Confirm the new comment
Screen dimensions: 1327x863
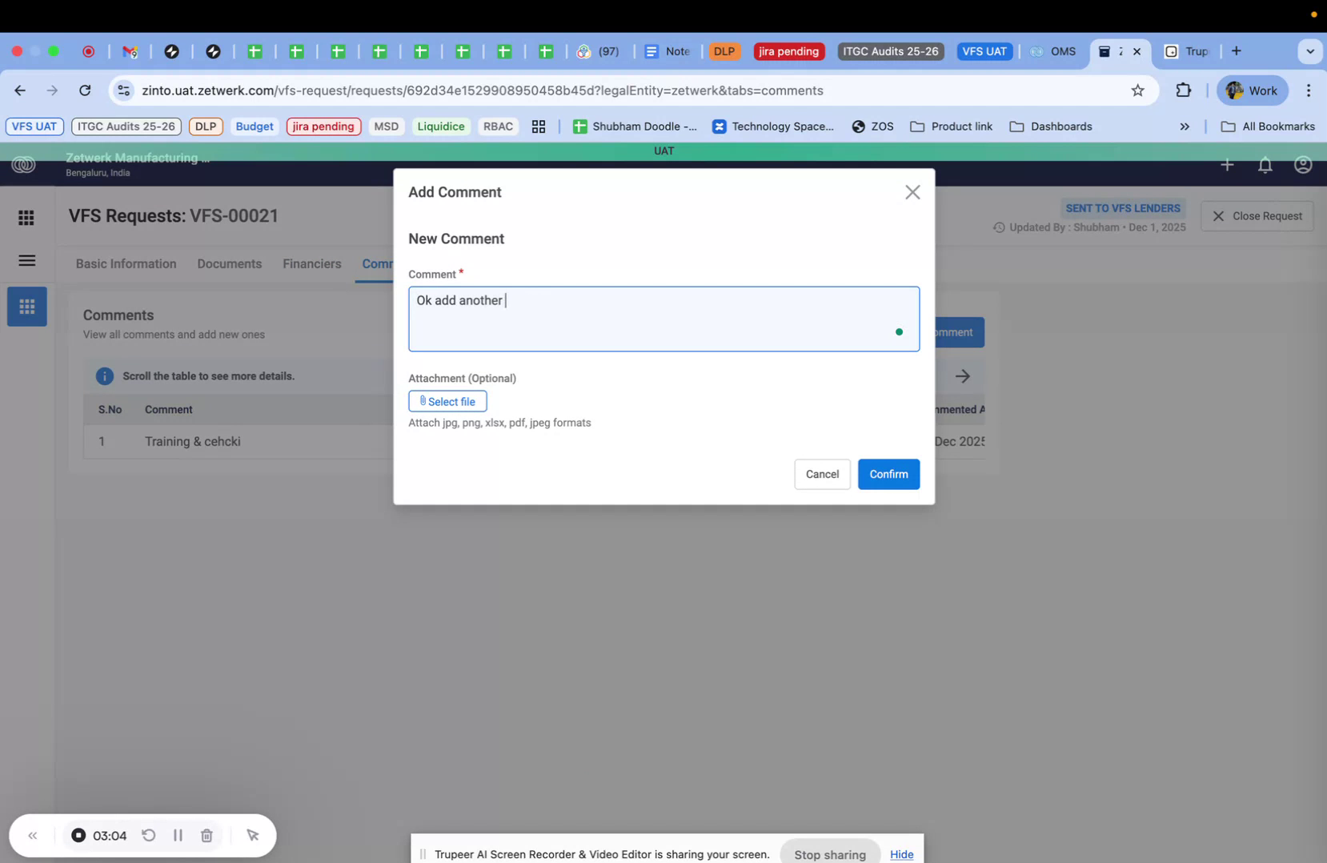(x=888, y=474)
